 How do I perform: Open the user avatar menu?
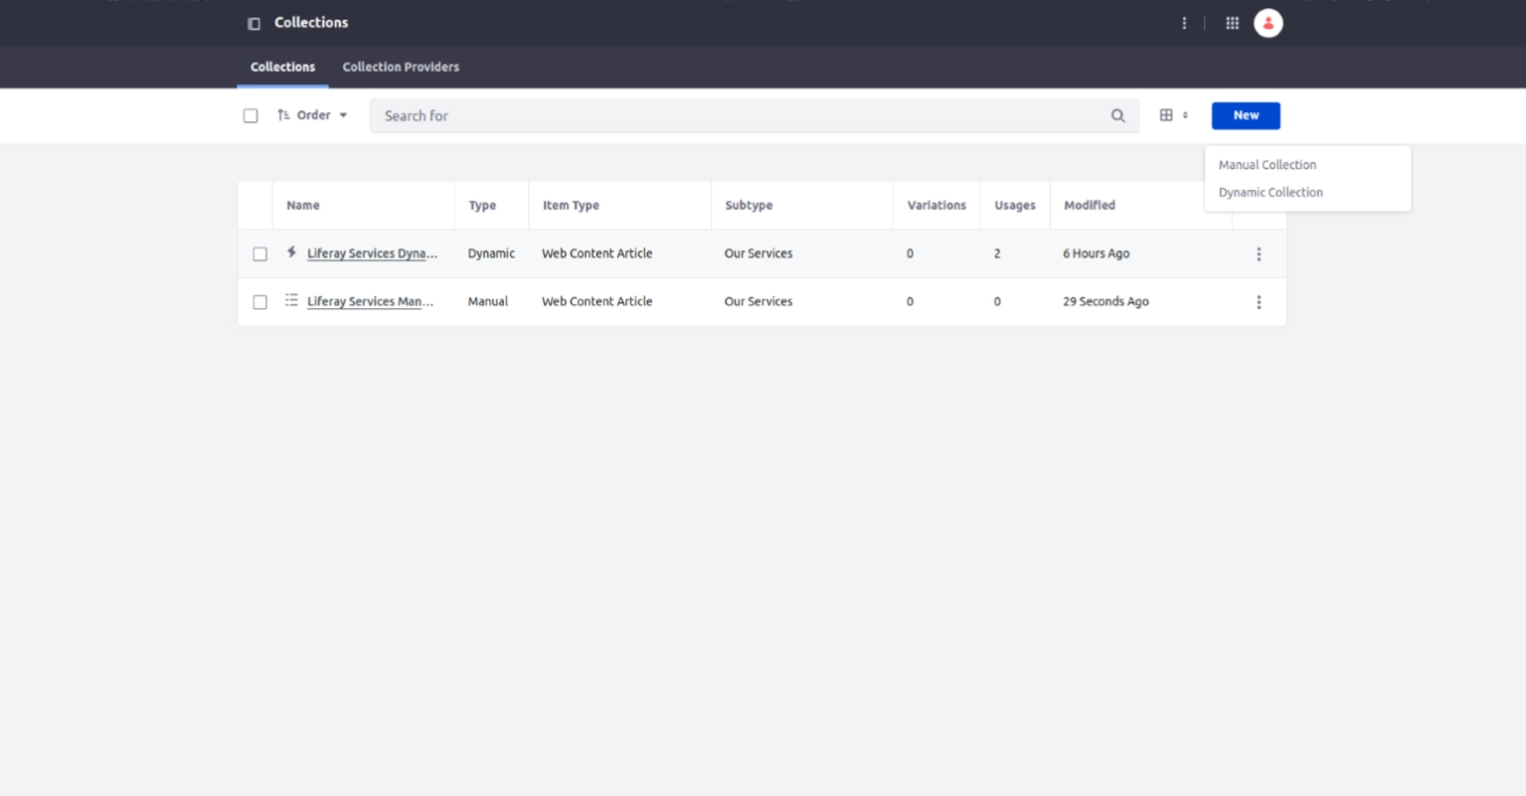click(x=1268, y=23)
